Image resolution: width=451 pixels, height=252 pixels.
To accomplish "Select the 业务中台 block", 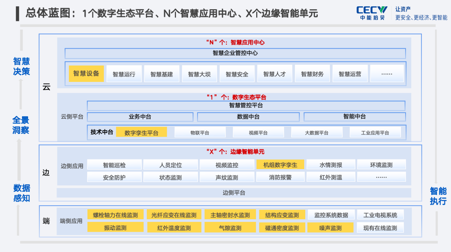I will [140, 117].
